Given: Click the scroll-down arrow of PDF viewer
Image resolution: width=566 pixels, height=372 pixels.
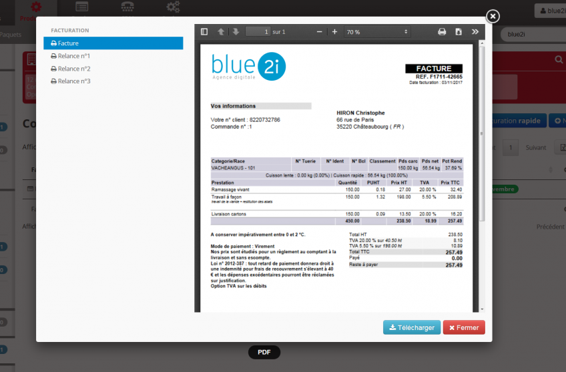Looking at the screenshot, I should [481, 309].
